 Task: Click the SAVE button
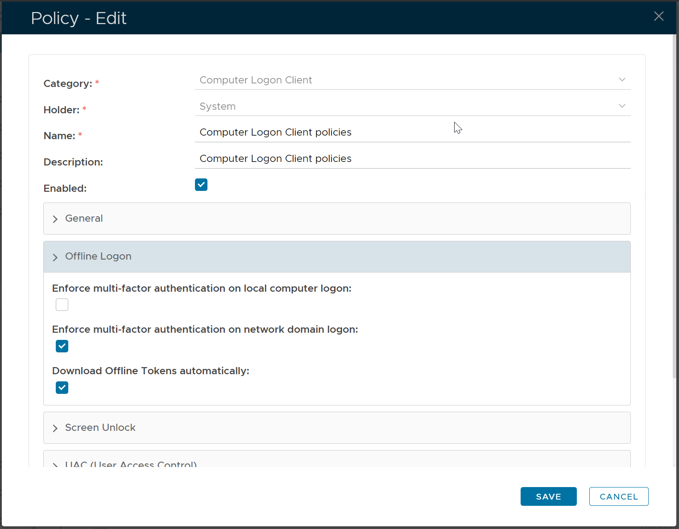(548, 496)
